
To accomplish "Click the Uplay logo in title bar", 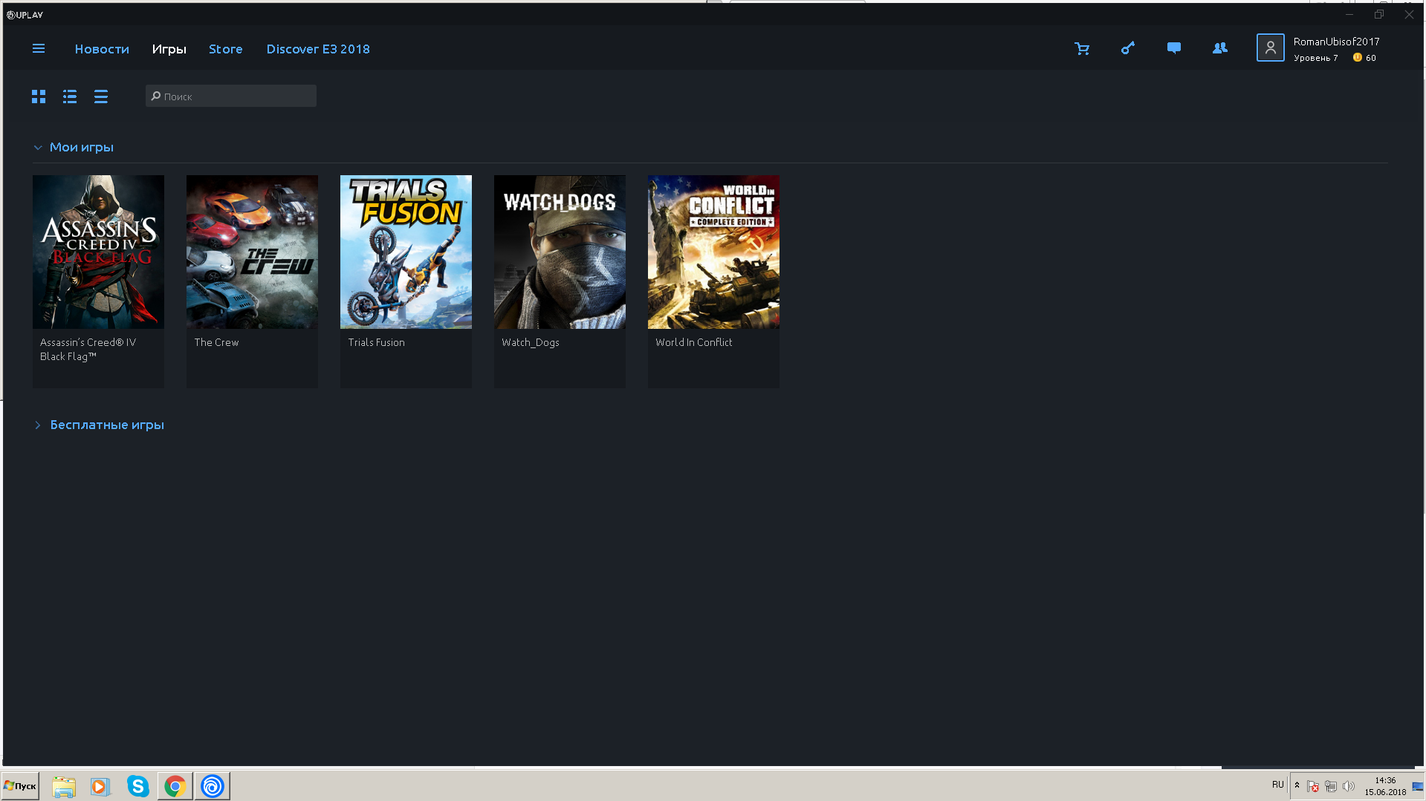I will pyautogui.click(x=25, y=15).
